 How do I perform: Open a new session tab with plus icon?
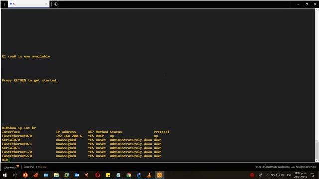coord(56,4)
